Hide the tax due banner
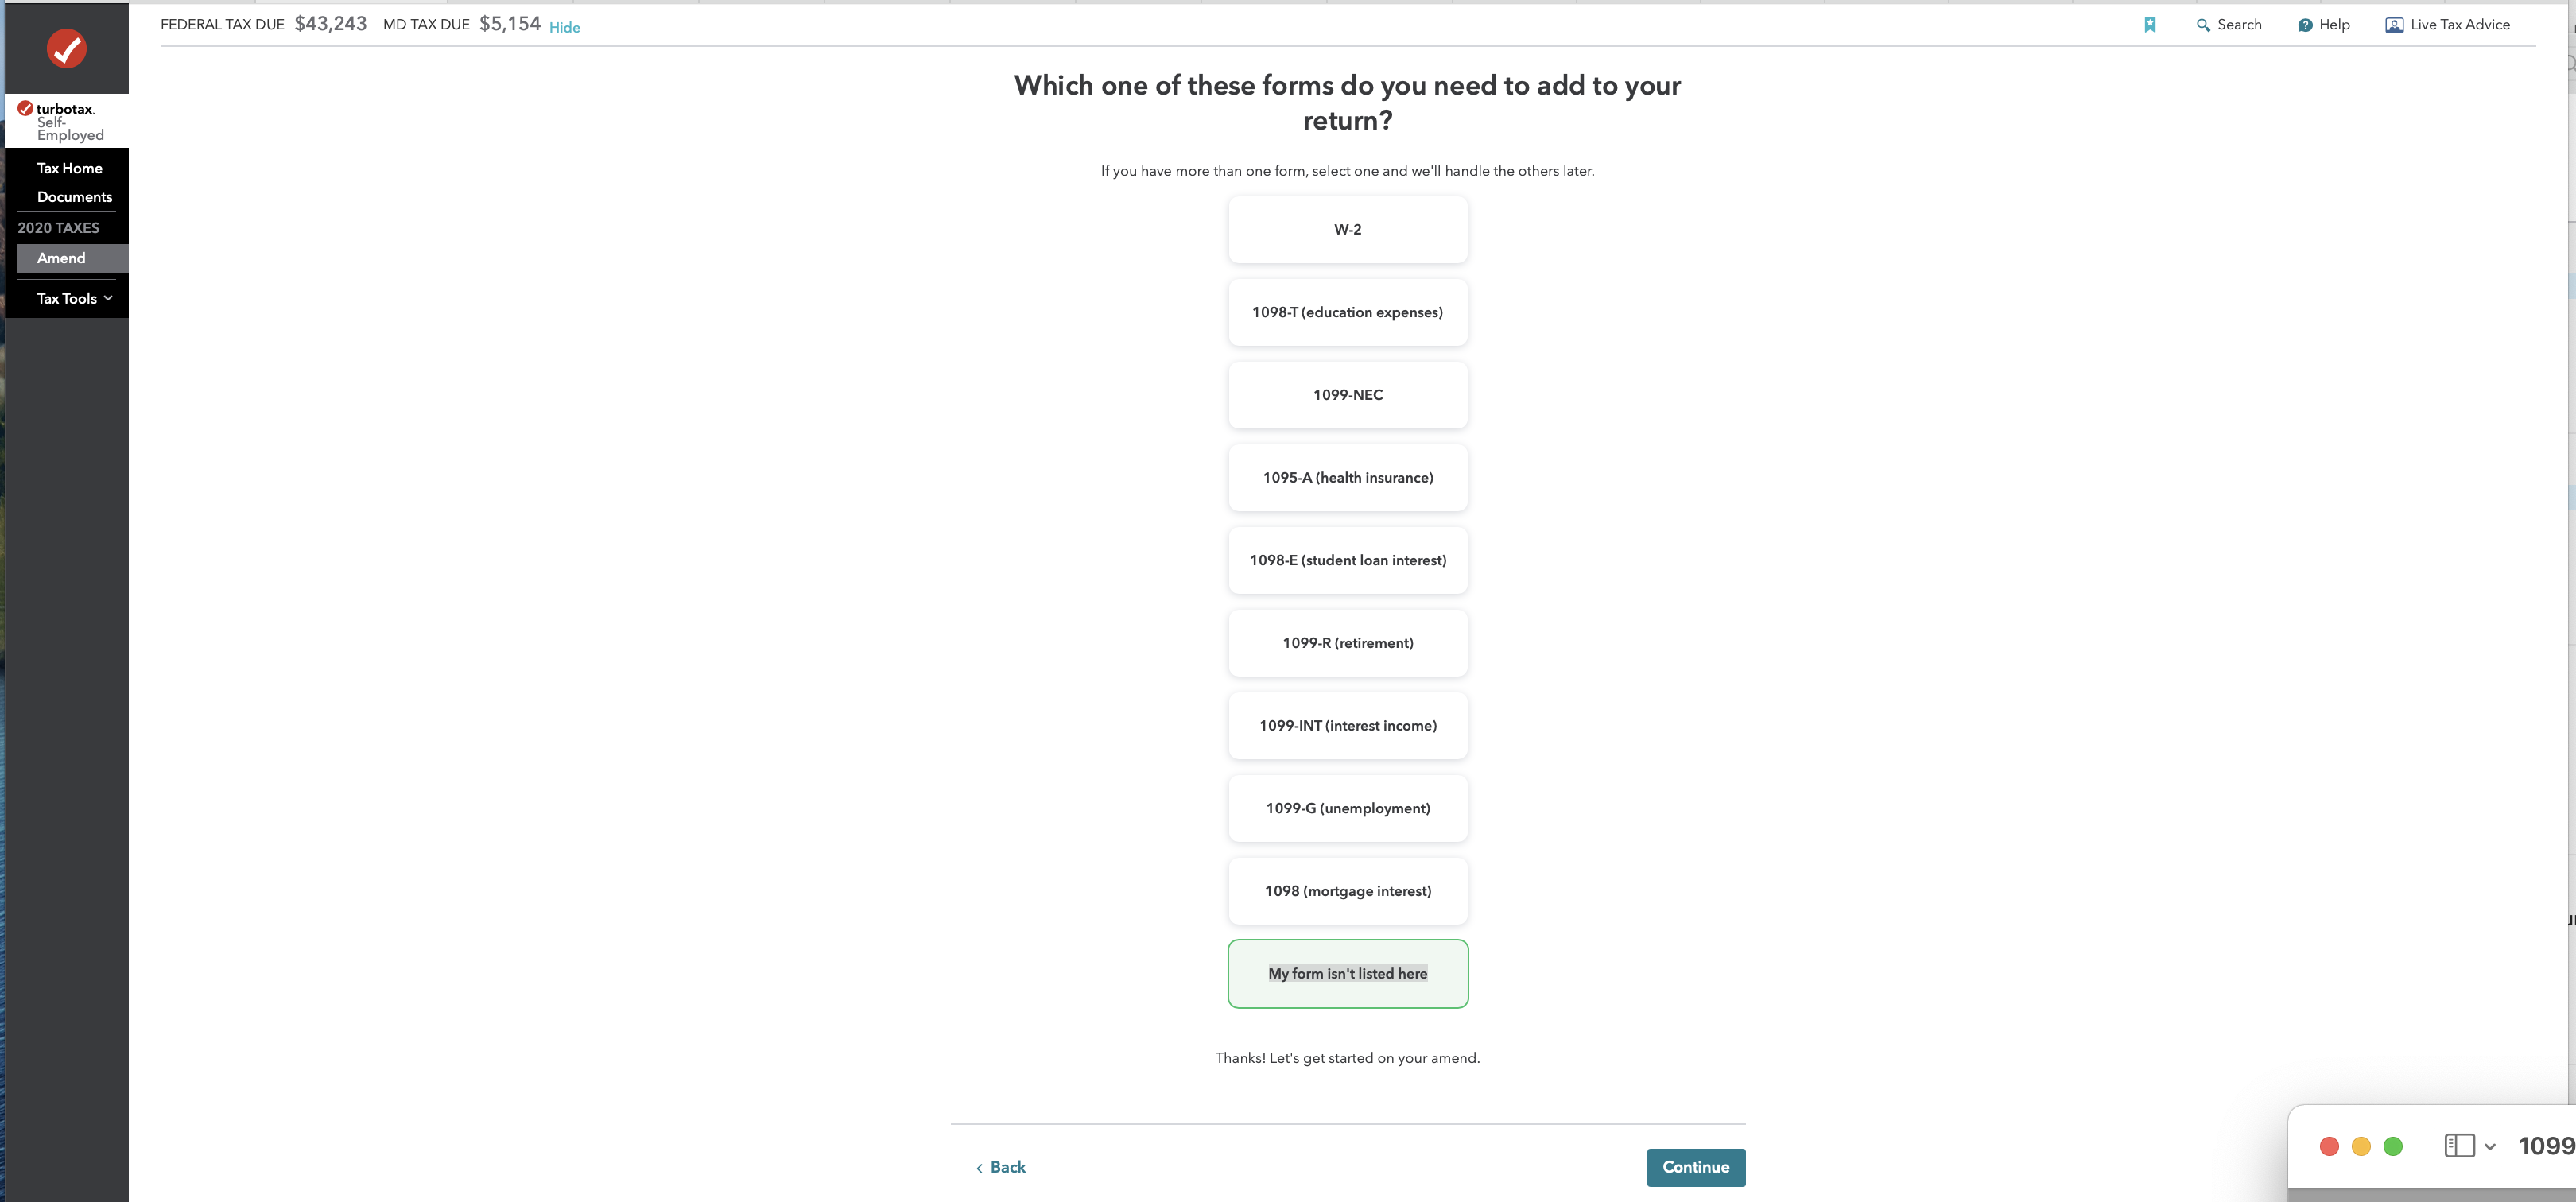 tap(564, 27)
